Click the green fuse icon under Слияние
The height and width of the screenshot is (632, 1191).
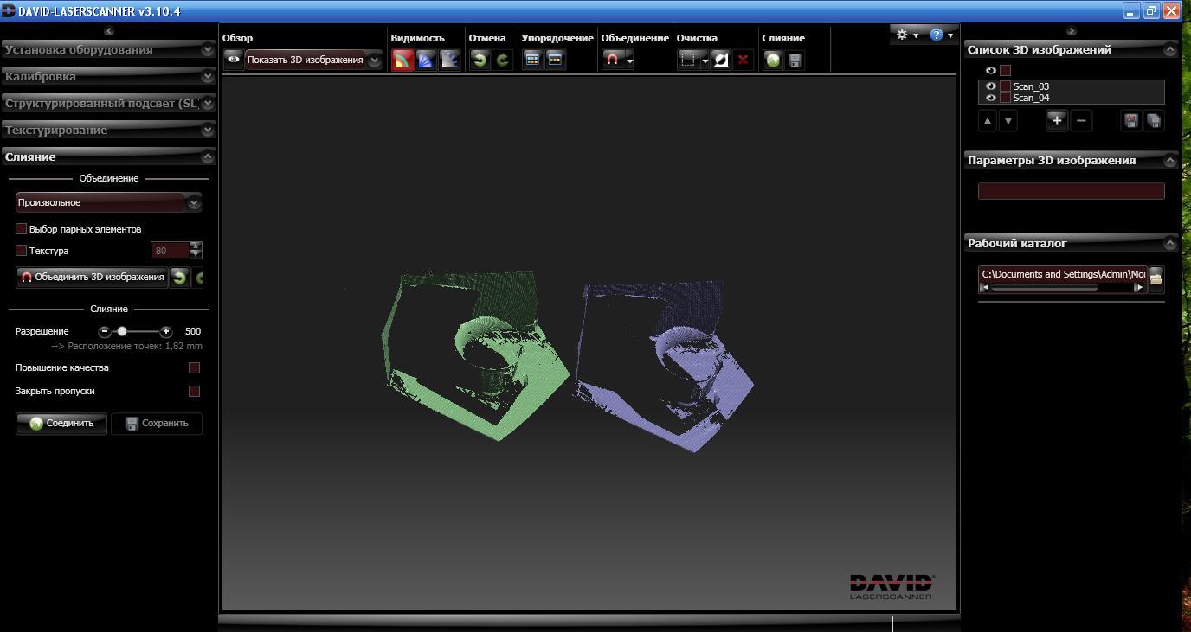pyautogui.click(x=773, y=60)
